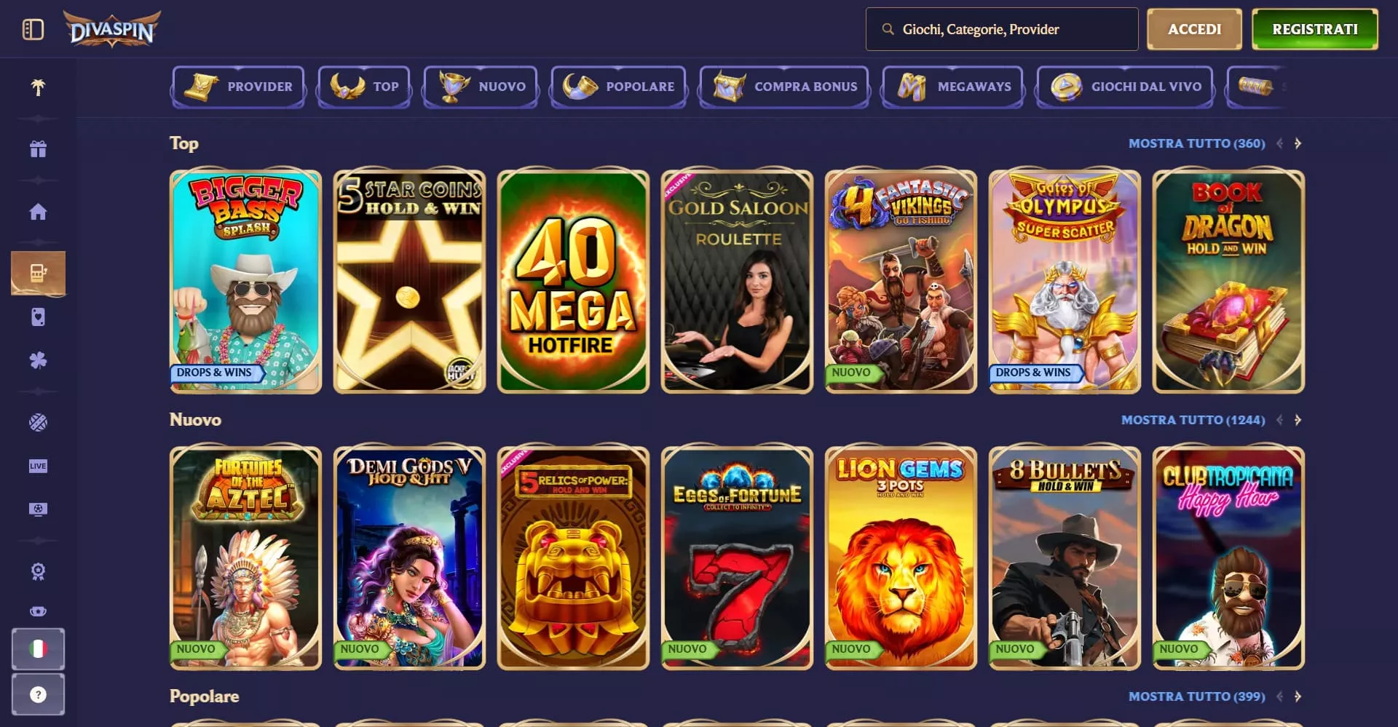
Task: Click the Registrati button
Action: (x=1315, y=29)
